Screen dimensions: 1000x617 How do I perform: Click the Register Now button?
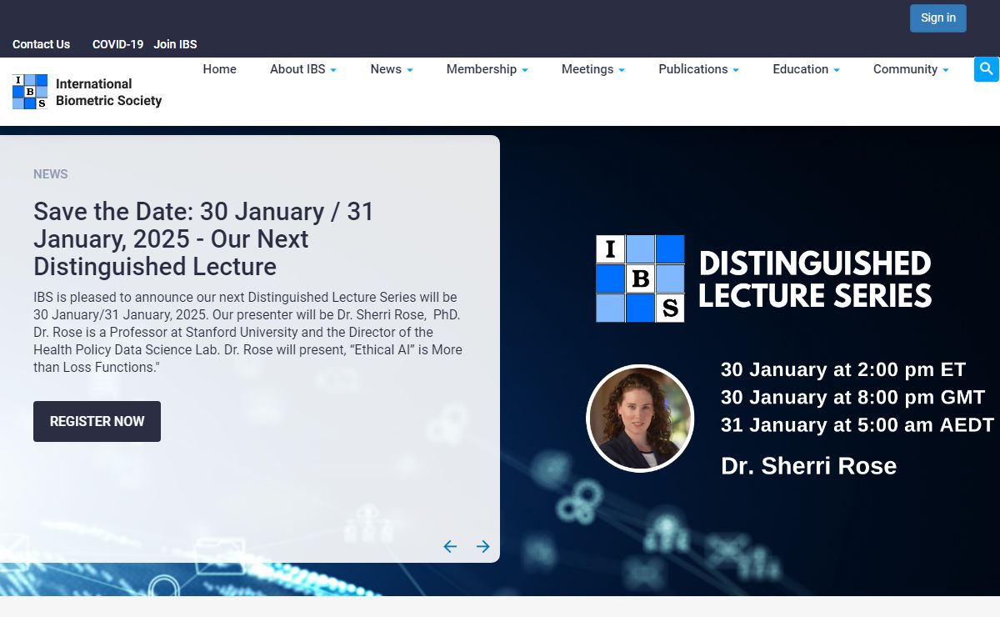click(x=97, y=421)
